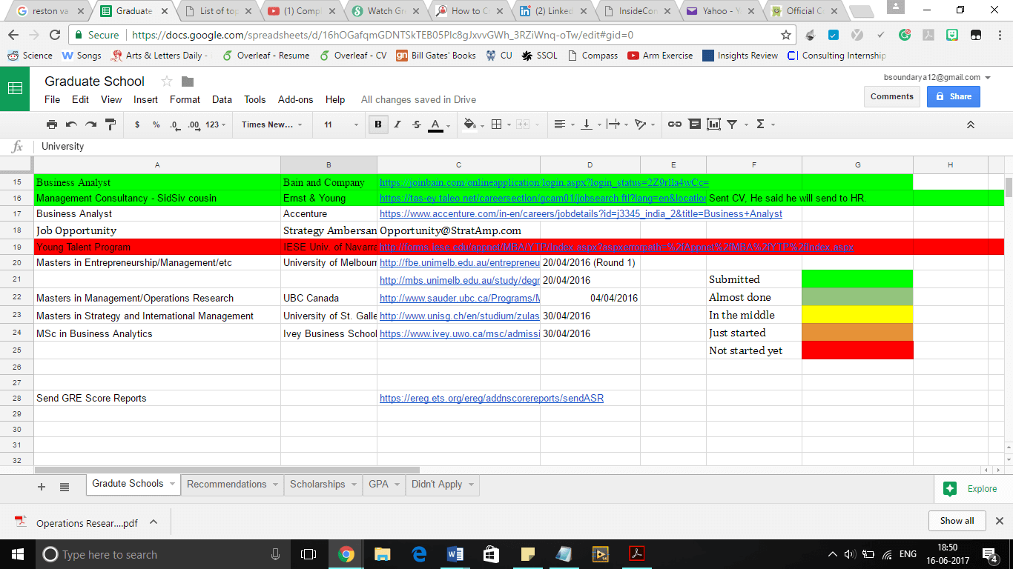The height and width of the screenshot is (569, 1013).
Task: Open the fill color picker
Action: 472,124
